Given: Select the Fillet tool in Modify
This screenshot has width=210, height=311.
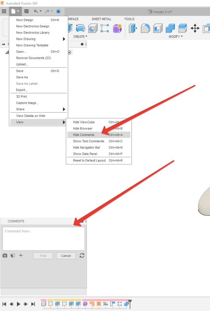Looking at the screenshot, I should (x=145, y=28).
